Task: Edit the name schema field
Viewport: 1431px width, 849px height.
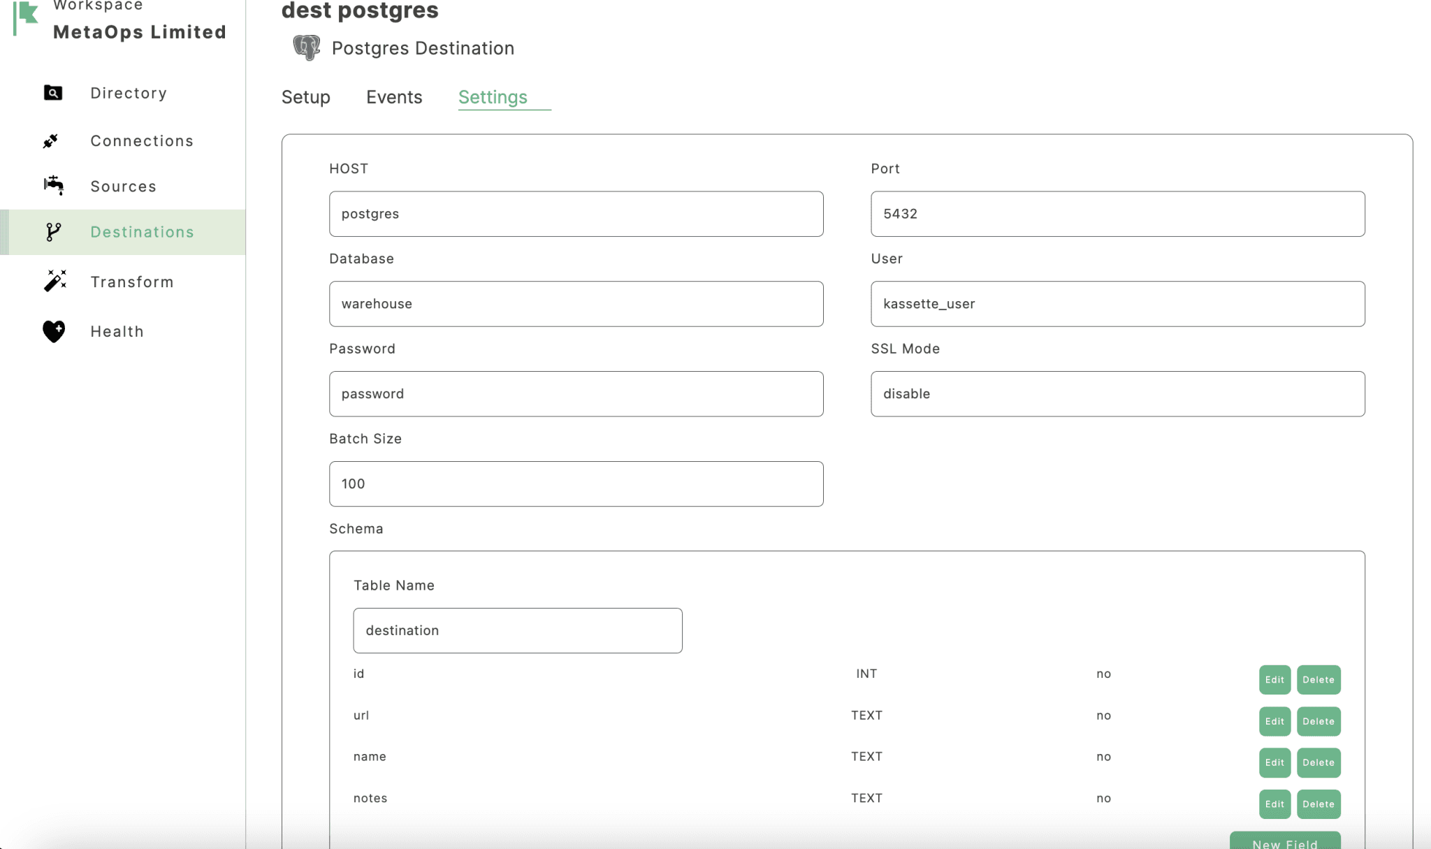Action: [x=1274, y=762]
